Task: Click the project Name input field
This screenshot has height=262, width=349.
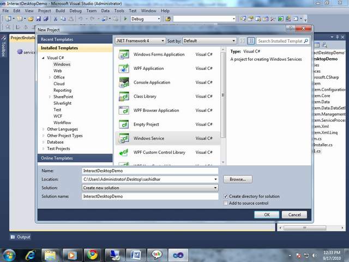Action: point(150,171)
